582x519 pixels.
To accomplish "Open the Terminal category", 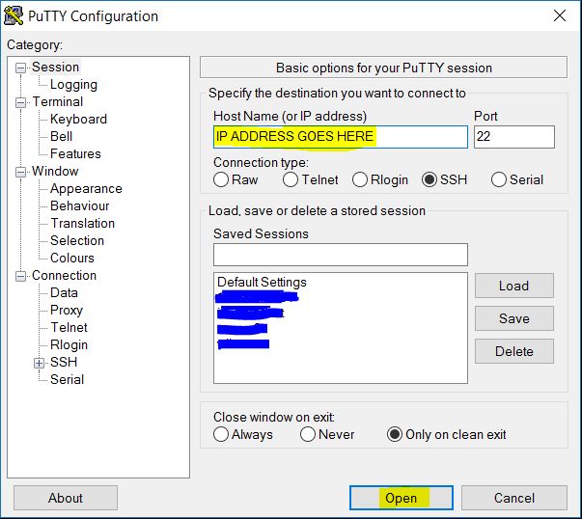I will (58, 101).
